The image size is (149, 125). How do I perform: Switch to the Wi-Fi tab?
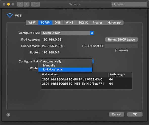coord(32,23)
